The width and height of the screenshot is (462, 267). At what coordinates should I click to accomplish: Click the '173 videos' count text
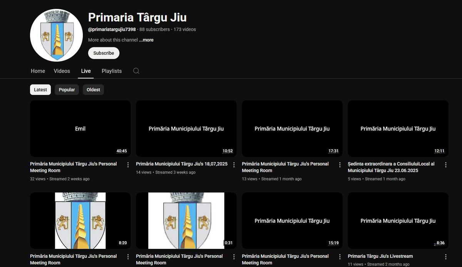pos(184,29)
